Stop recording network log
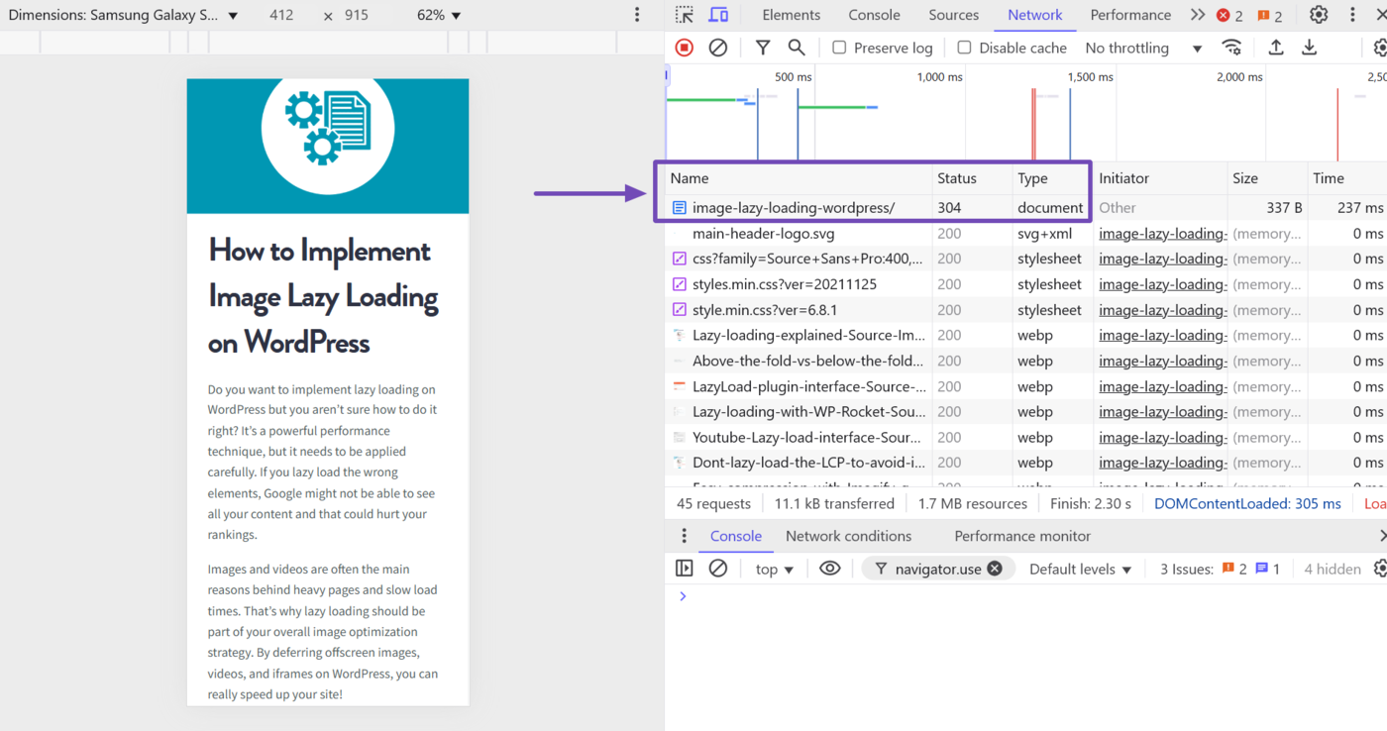This screenshot has height=731, width=1387. click(684, 48)
